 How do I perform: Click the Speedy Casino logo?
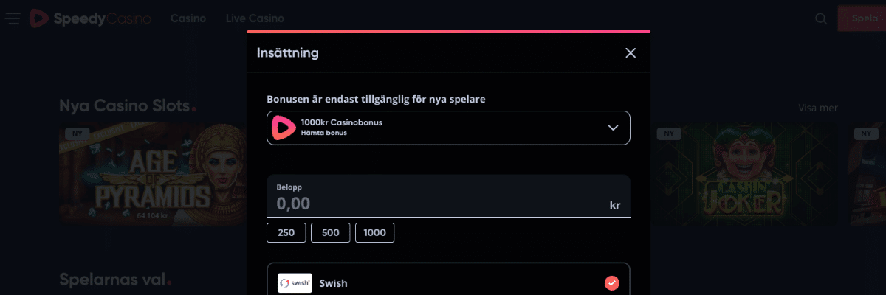tap(90, 18)
